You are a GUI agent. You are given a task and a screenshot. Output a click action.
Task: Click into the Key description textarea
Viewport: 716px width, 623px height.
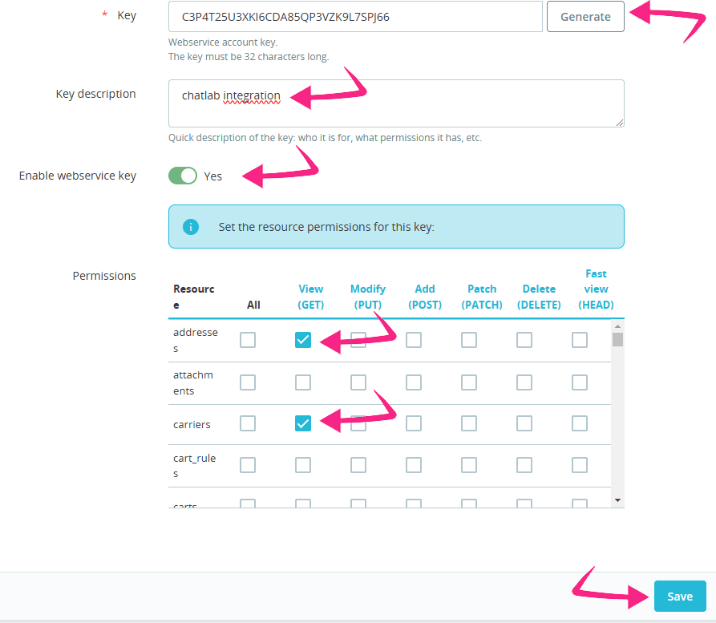[x=396, y=103]
